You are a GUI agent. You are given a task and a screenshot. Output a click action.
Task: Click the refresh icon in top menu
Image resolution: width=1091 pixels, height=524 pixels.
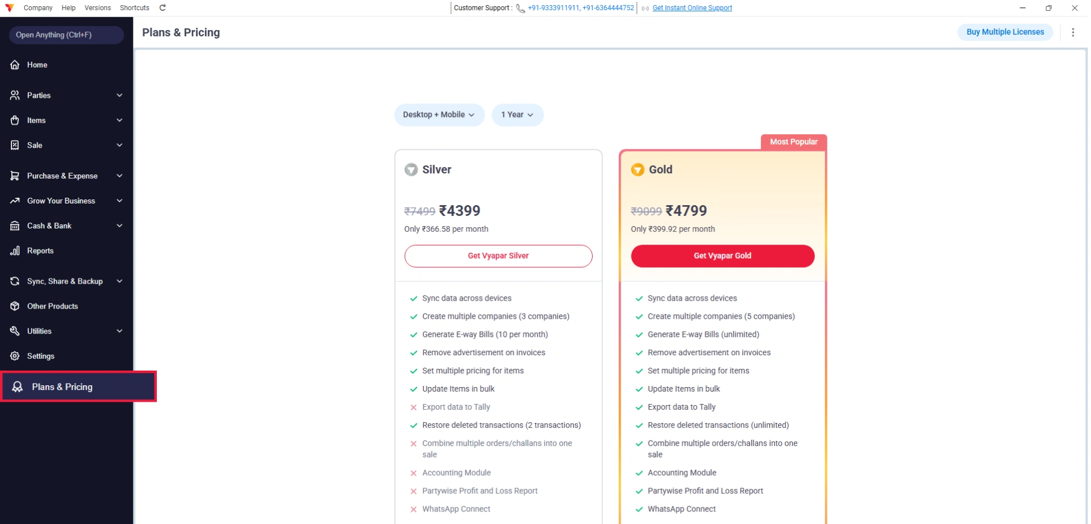pos(163,8)
